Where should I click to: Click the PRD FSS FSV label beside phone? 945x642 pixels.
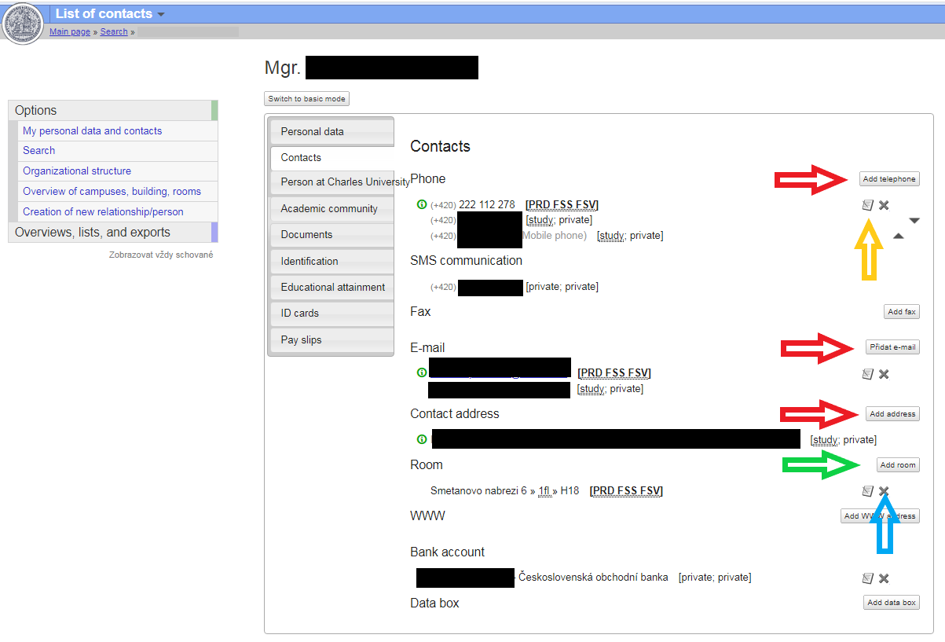(x=562, y=205)
